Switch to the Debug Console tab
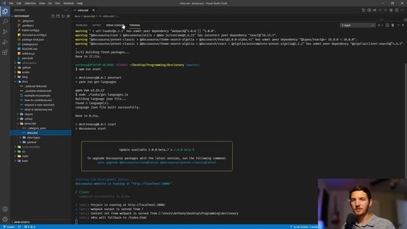Viewport: 407px width, 229px height. pyautogui.click(x=114, y=25)
